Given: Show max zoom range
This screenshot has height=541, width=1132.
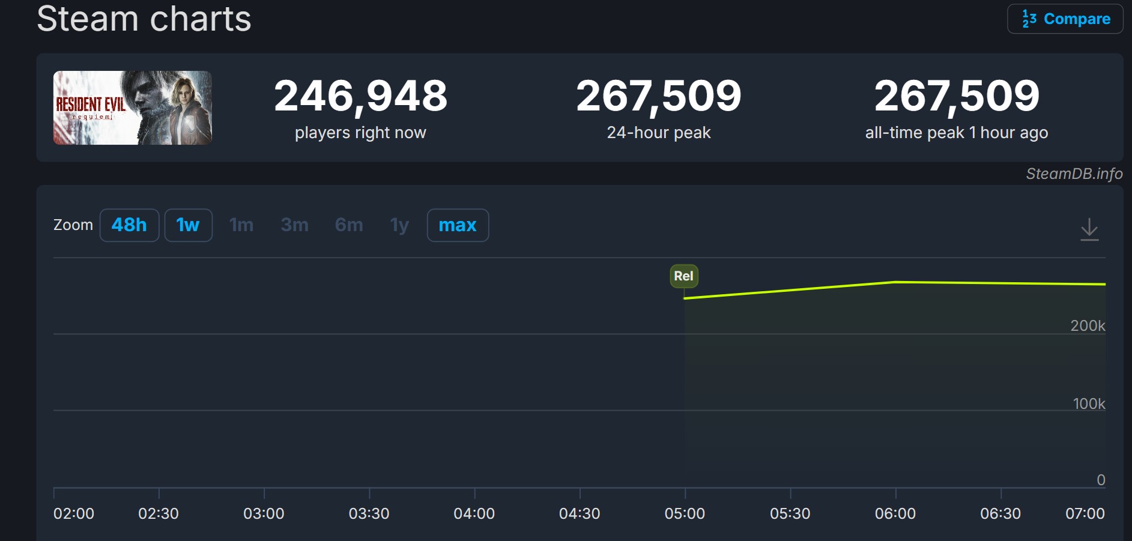Looking at the screenshot, I should click(x=458, y=225).
